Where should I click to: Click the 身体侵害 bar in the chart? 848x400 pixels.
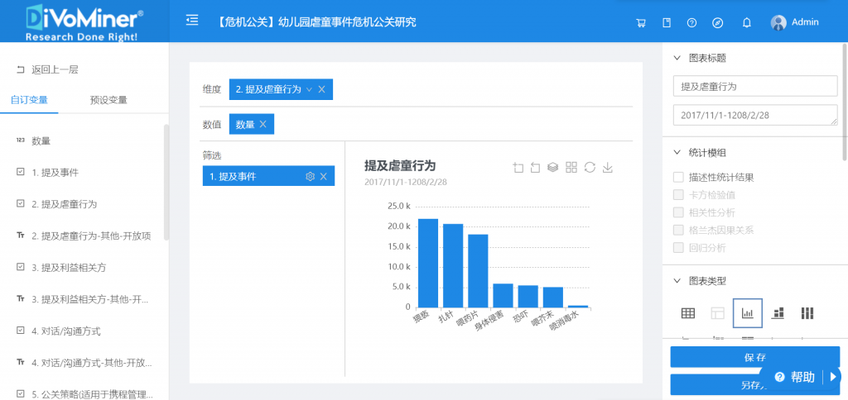coord(503,295)
